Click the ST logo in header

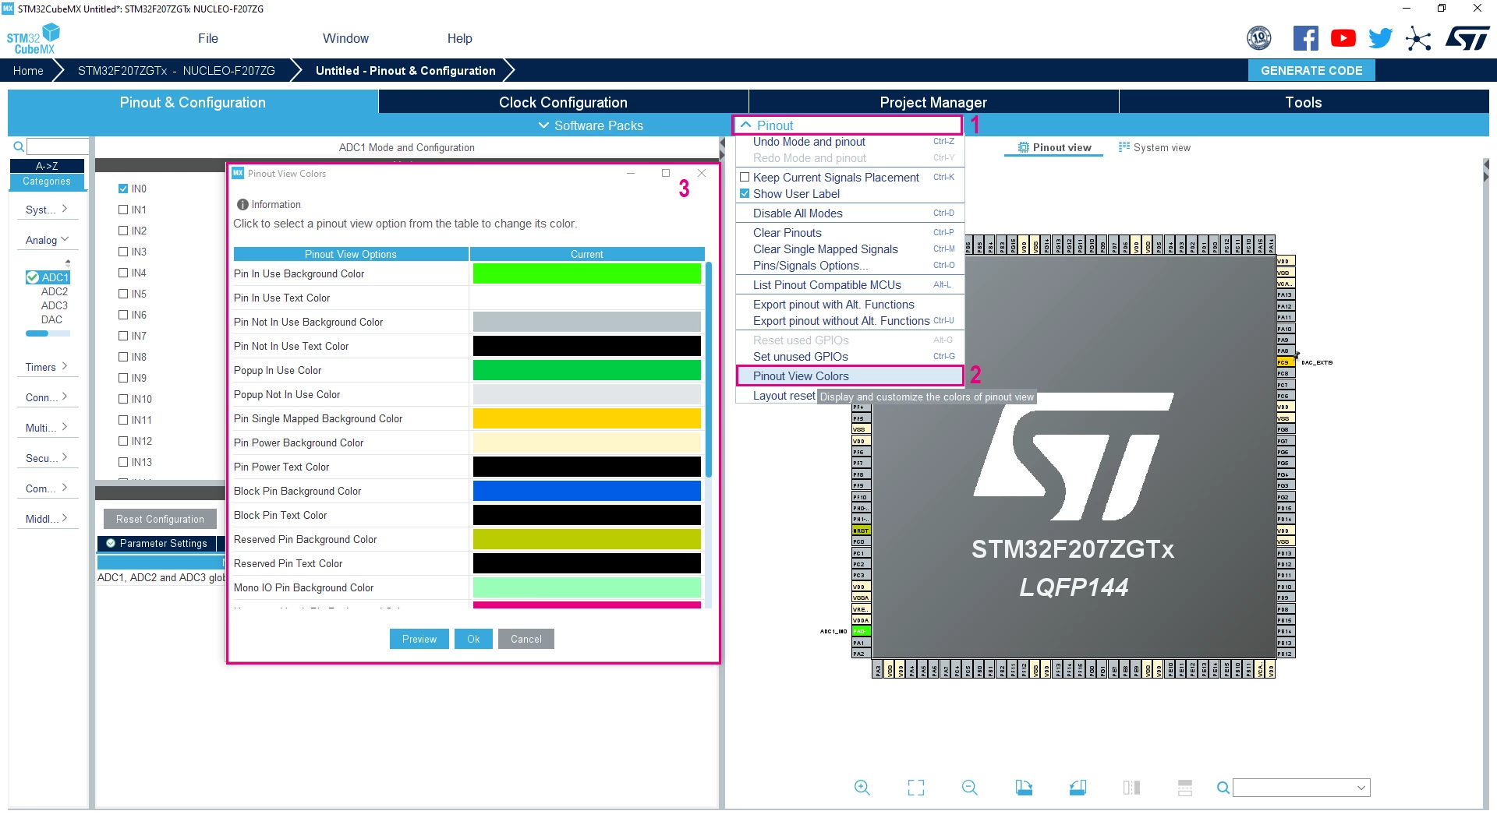tap(1467, 38)
